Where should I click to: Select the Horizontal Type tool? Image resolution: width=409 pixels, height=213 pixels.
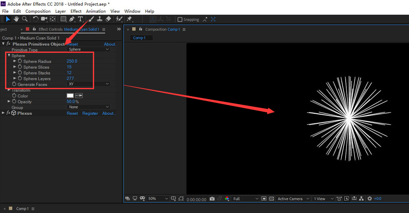(80, 19)
